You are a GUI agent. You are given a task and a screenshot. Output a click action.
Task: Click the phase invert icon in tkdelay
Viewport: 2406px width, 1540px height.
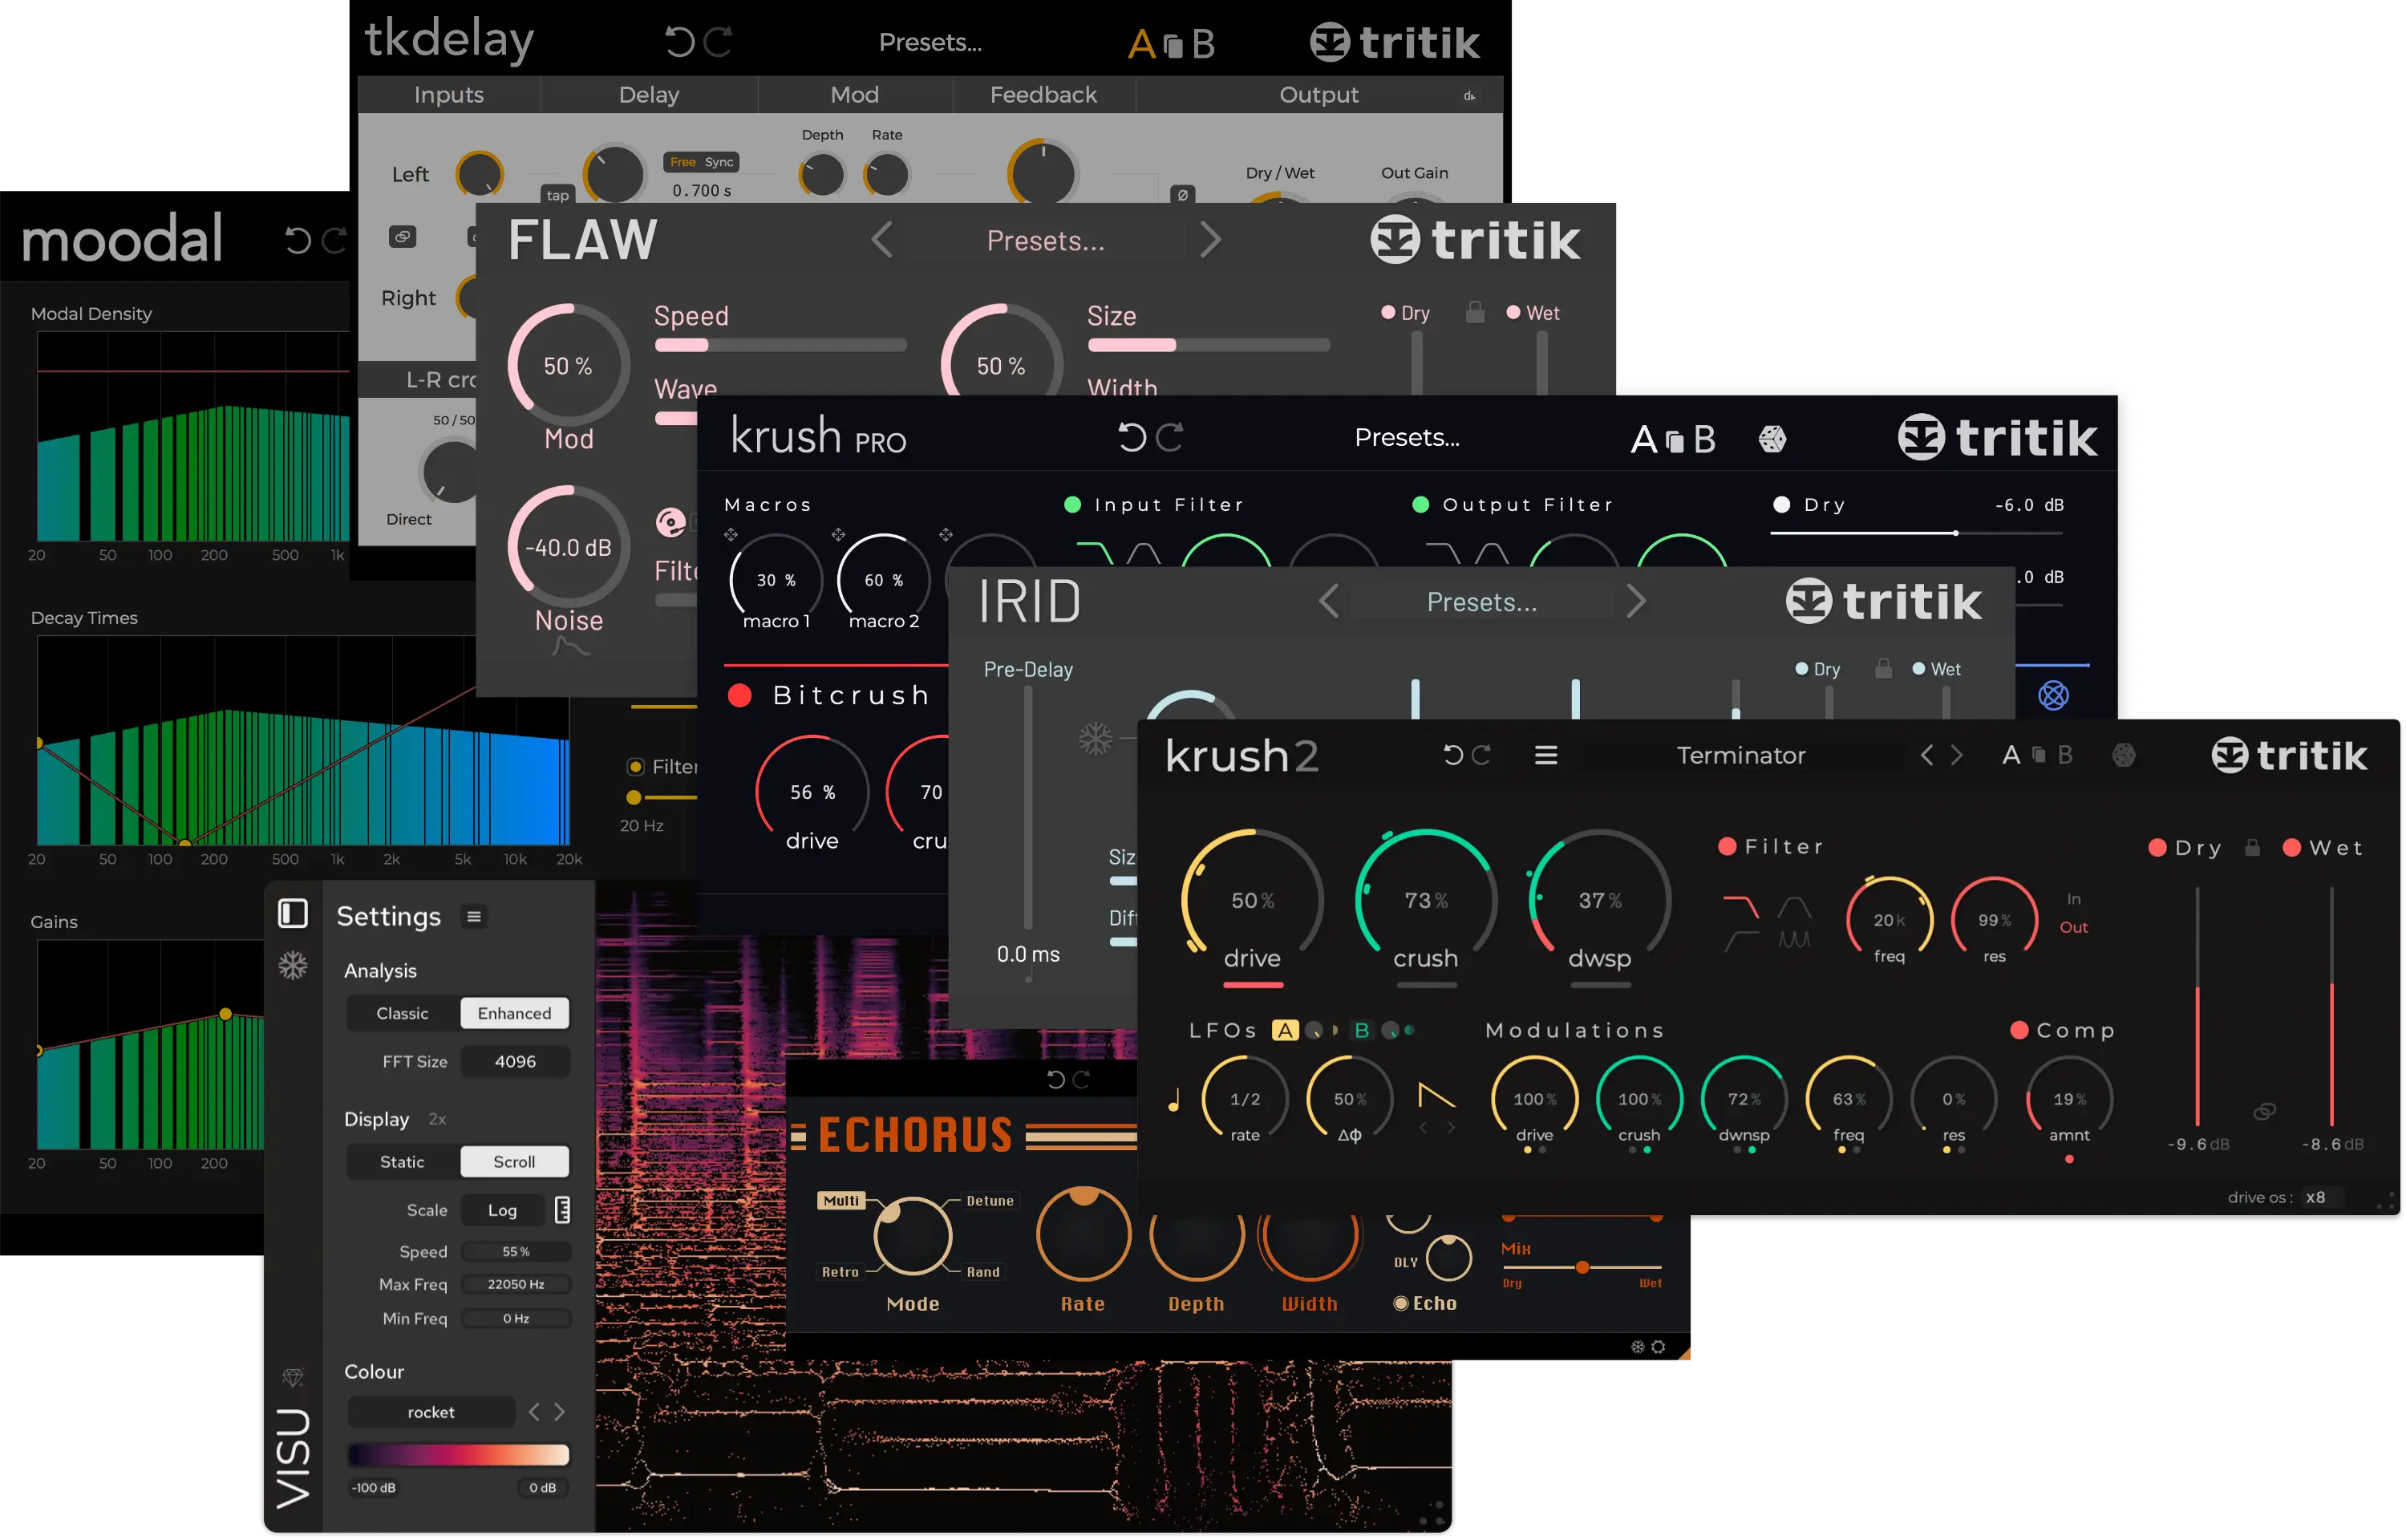coord(1182,195)
